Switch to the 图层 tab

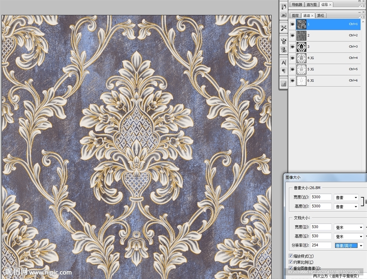click(x=295, y=15)
